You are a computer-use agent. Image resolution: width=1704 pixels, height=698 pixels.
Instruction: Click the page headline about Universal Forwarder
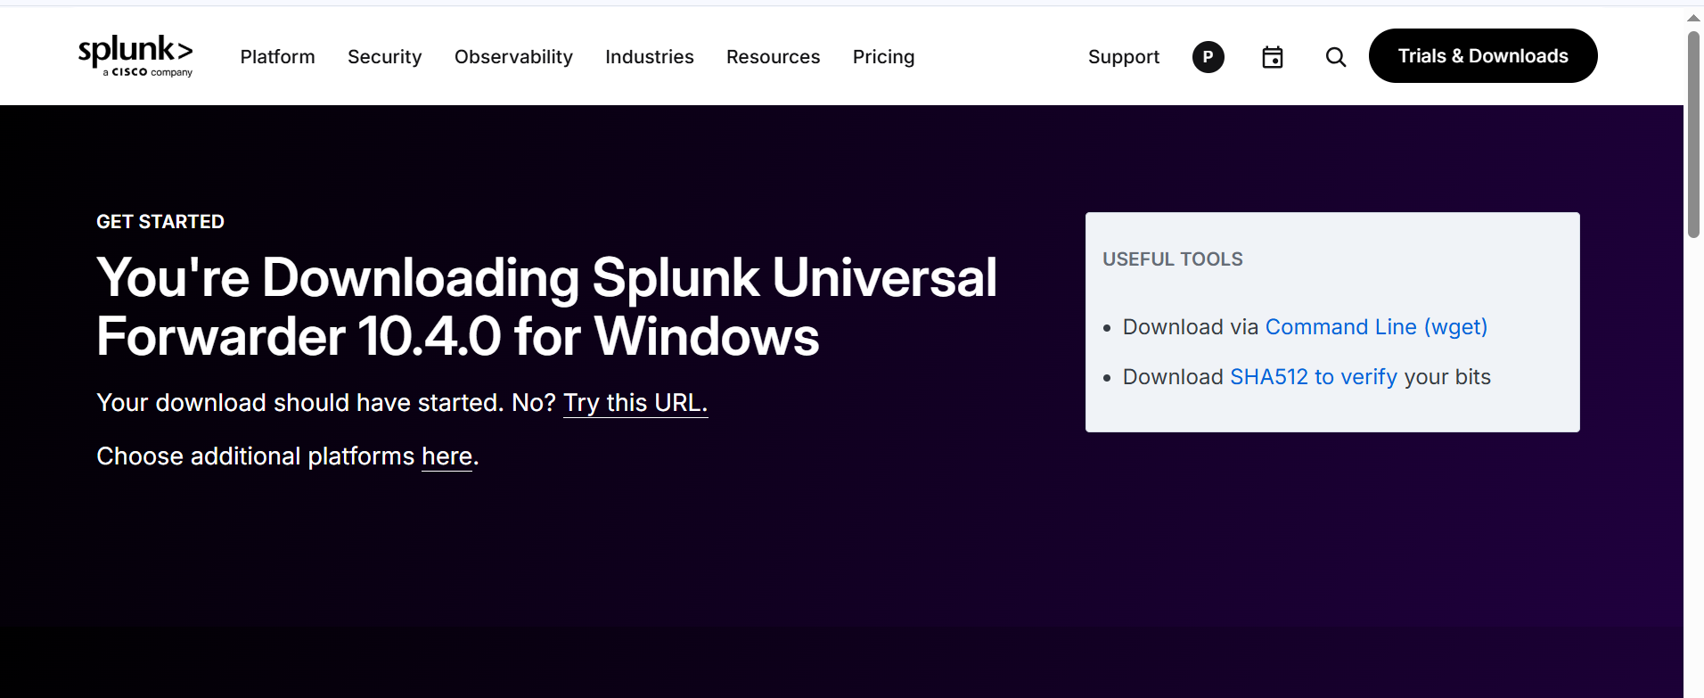[x=546, y=307]
